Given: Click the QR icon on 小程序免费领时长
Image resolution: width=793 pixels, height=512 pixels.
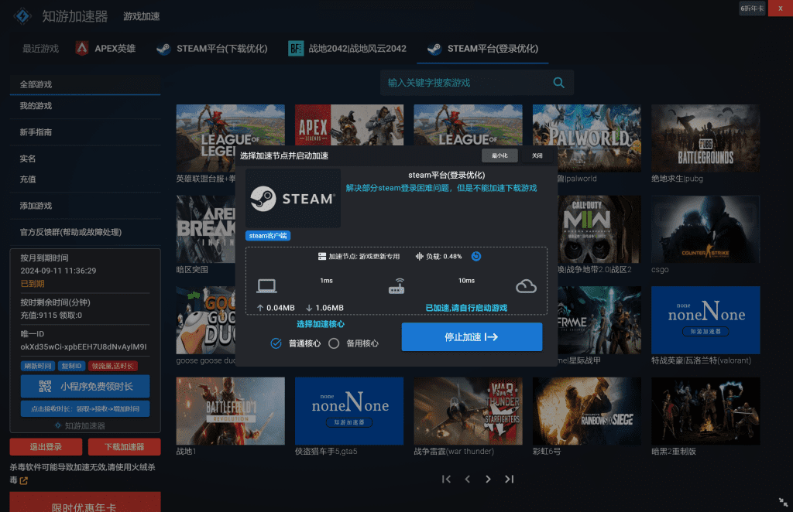Looking at the screenshot, I should 45,386.
